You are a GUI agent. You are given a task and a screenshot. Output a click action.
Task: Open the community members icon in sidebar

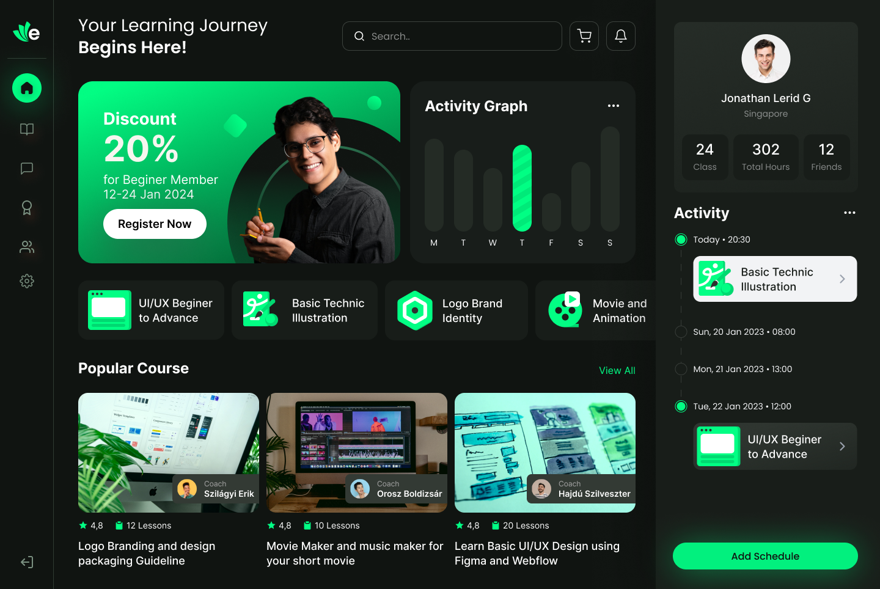[26, 247]
